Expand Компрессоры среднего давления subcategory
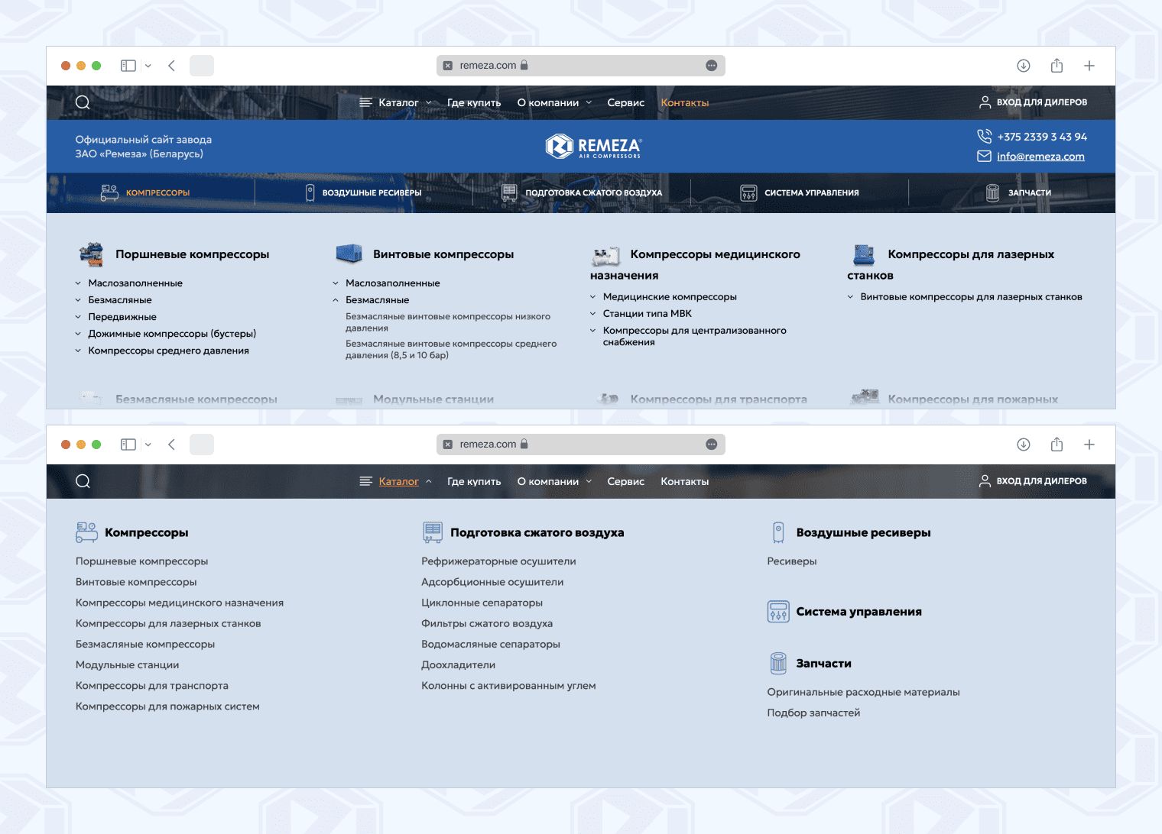Viewport: 1162px width, 834px height. [78, 351]
